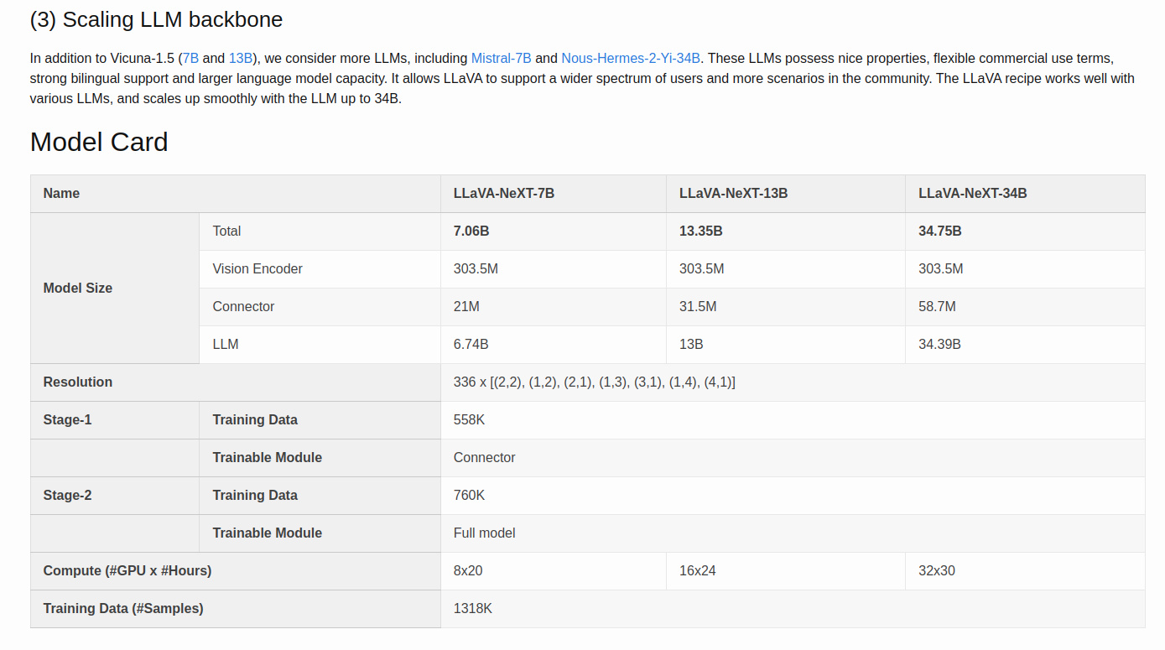This screenshot has width=1165, height=650.
Task: Click the Total sub-row label
Action: pos(226,231)
